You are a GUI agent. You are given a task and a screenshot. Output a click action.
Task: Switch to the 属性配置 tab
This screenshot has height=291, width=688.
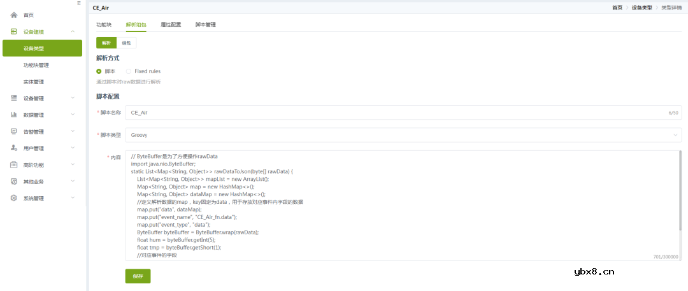[170, 25]
